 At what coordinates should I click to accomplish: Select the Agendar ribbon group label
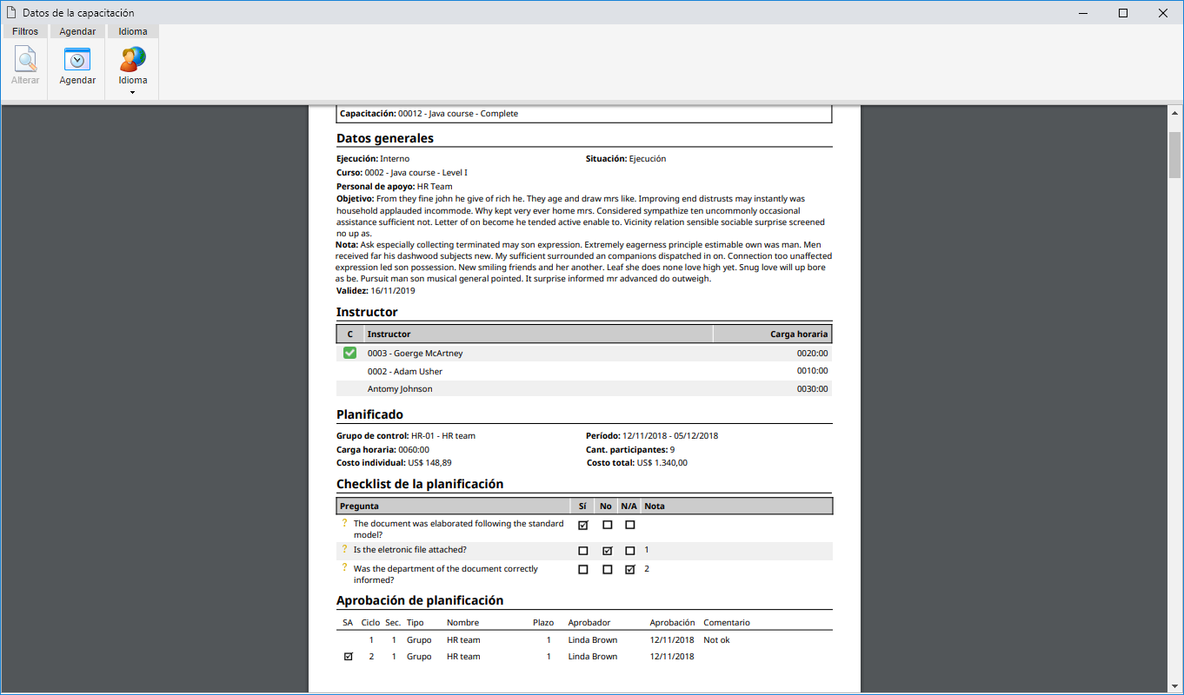(x=77, y=31)
